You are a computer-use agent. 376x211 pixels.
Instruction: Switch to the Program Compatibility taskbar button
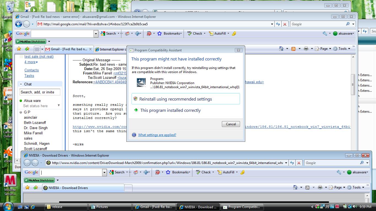pos(242,207)
